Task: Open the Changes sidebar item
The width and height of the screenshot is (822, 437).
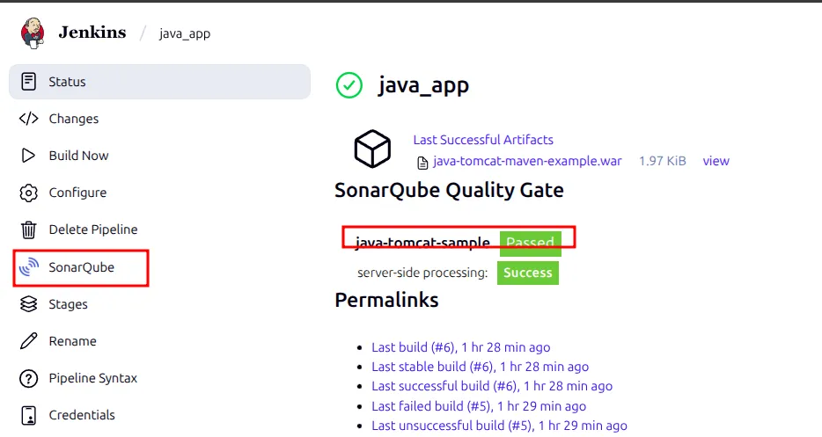Action: [74, 119]
